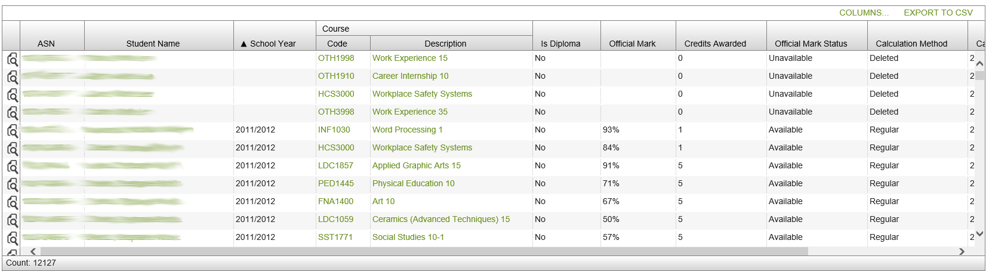Click the Student Name column header
The width and height of the screenshot is (989, 271).
(x=153, y=44)
